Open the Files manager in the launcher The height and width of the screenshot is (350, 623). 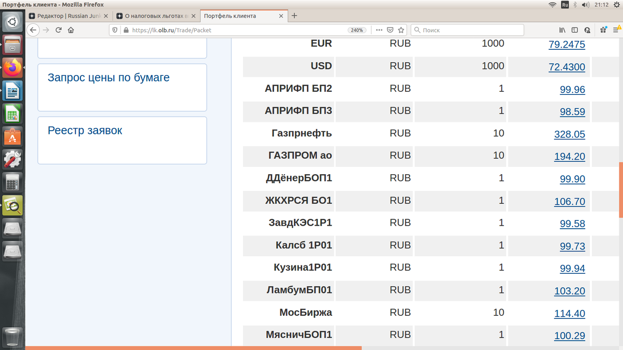pos(12,45)
